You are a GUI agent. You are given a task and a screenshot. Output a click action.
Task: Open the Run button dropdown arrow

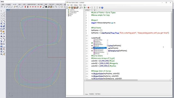(87, 8)
